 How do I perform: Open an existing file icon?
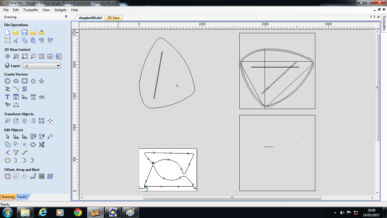pyautogui.click(x=16, y=32)
